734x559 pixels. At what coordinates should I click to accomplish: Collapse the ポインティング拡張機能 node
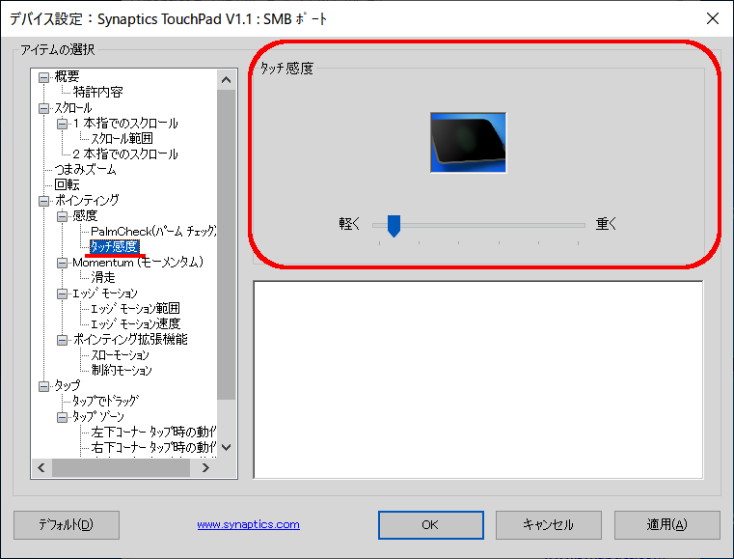[x=62, y=340]
